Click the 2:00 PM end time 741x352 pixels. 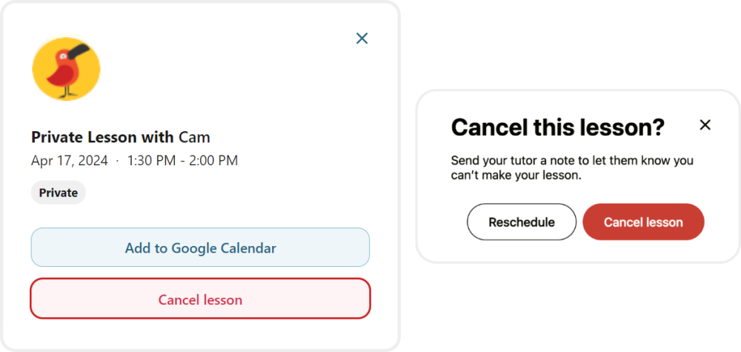(x=213, y=160)
